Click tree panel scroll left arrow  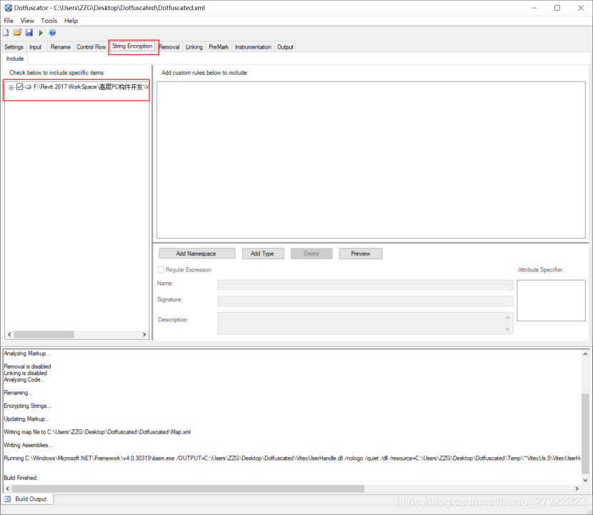pos(9,334)
